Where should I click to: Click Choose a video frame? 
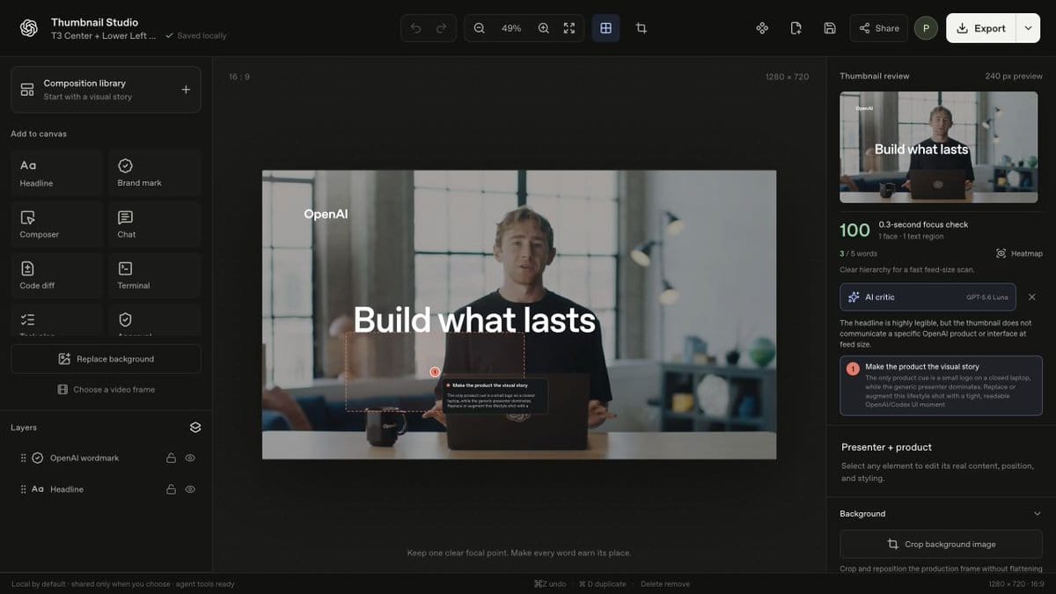point(106,389)
